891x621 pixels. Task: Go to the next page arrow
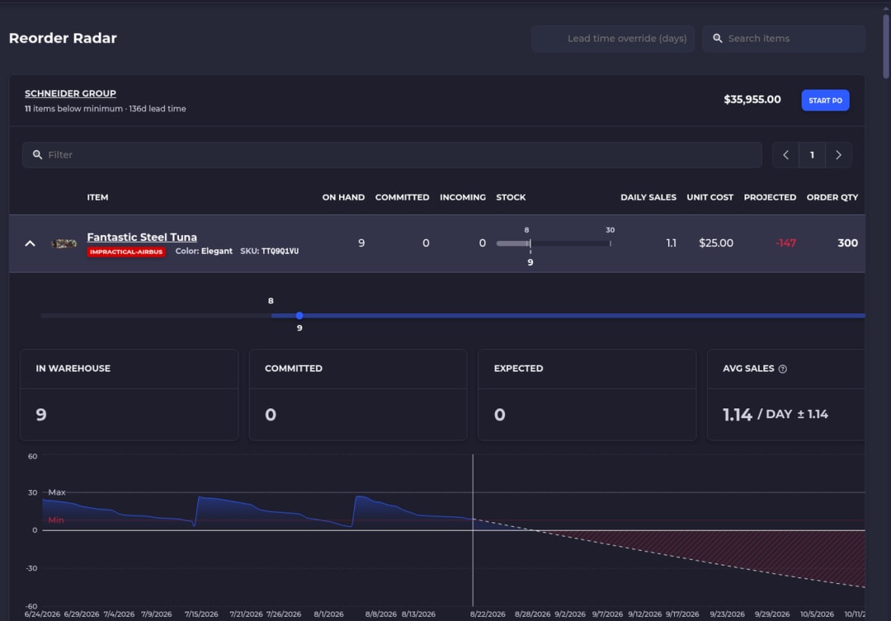tap(838, 154)
